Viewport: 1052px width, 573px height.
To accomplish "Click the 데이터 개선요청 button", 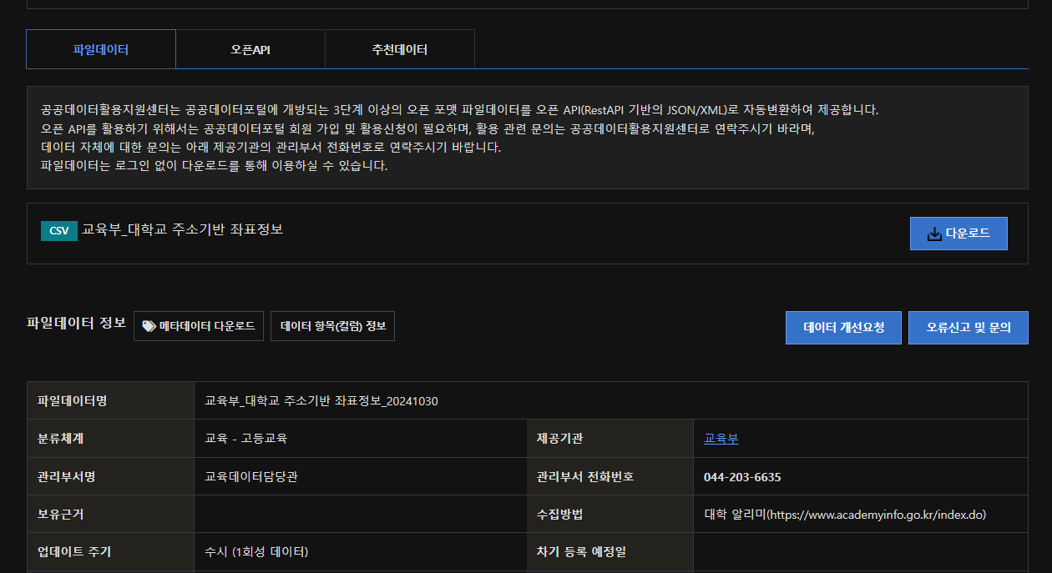I will coord(843,328).
